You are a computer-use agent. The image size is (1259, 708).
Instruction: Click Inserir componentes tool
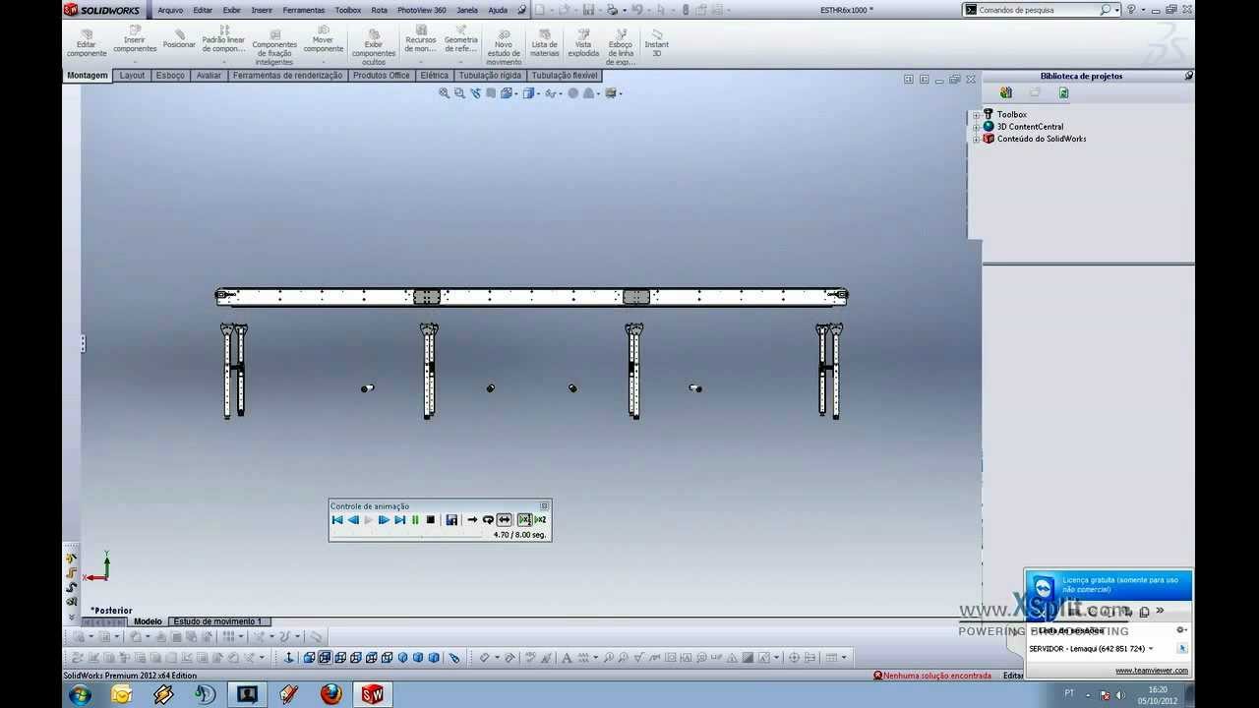135,39
